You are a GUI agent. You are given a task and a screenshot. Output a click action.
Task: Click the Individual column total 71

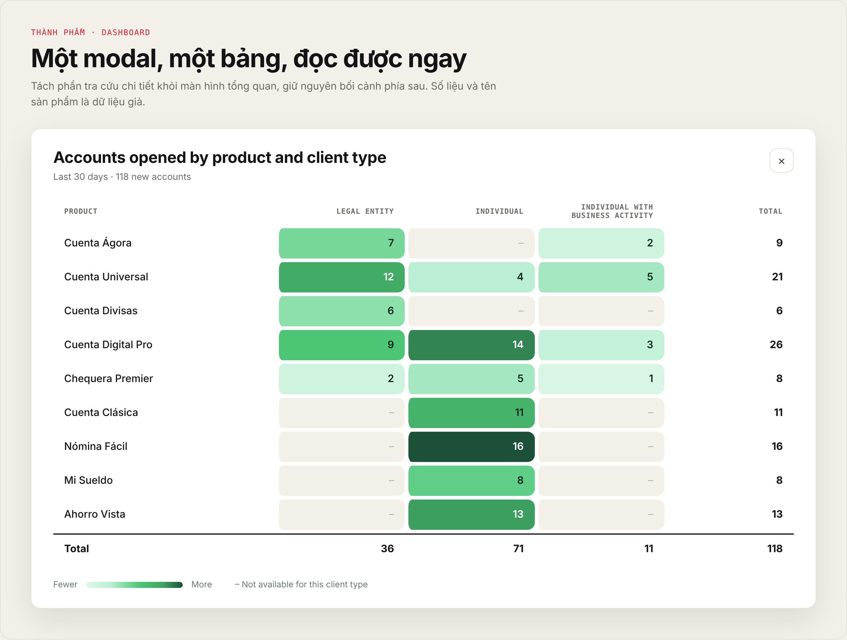click(518, 549)
